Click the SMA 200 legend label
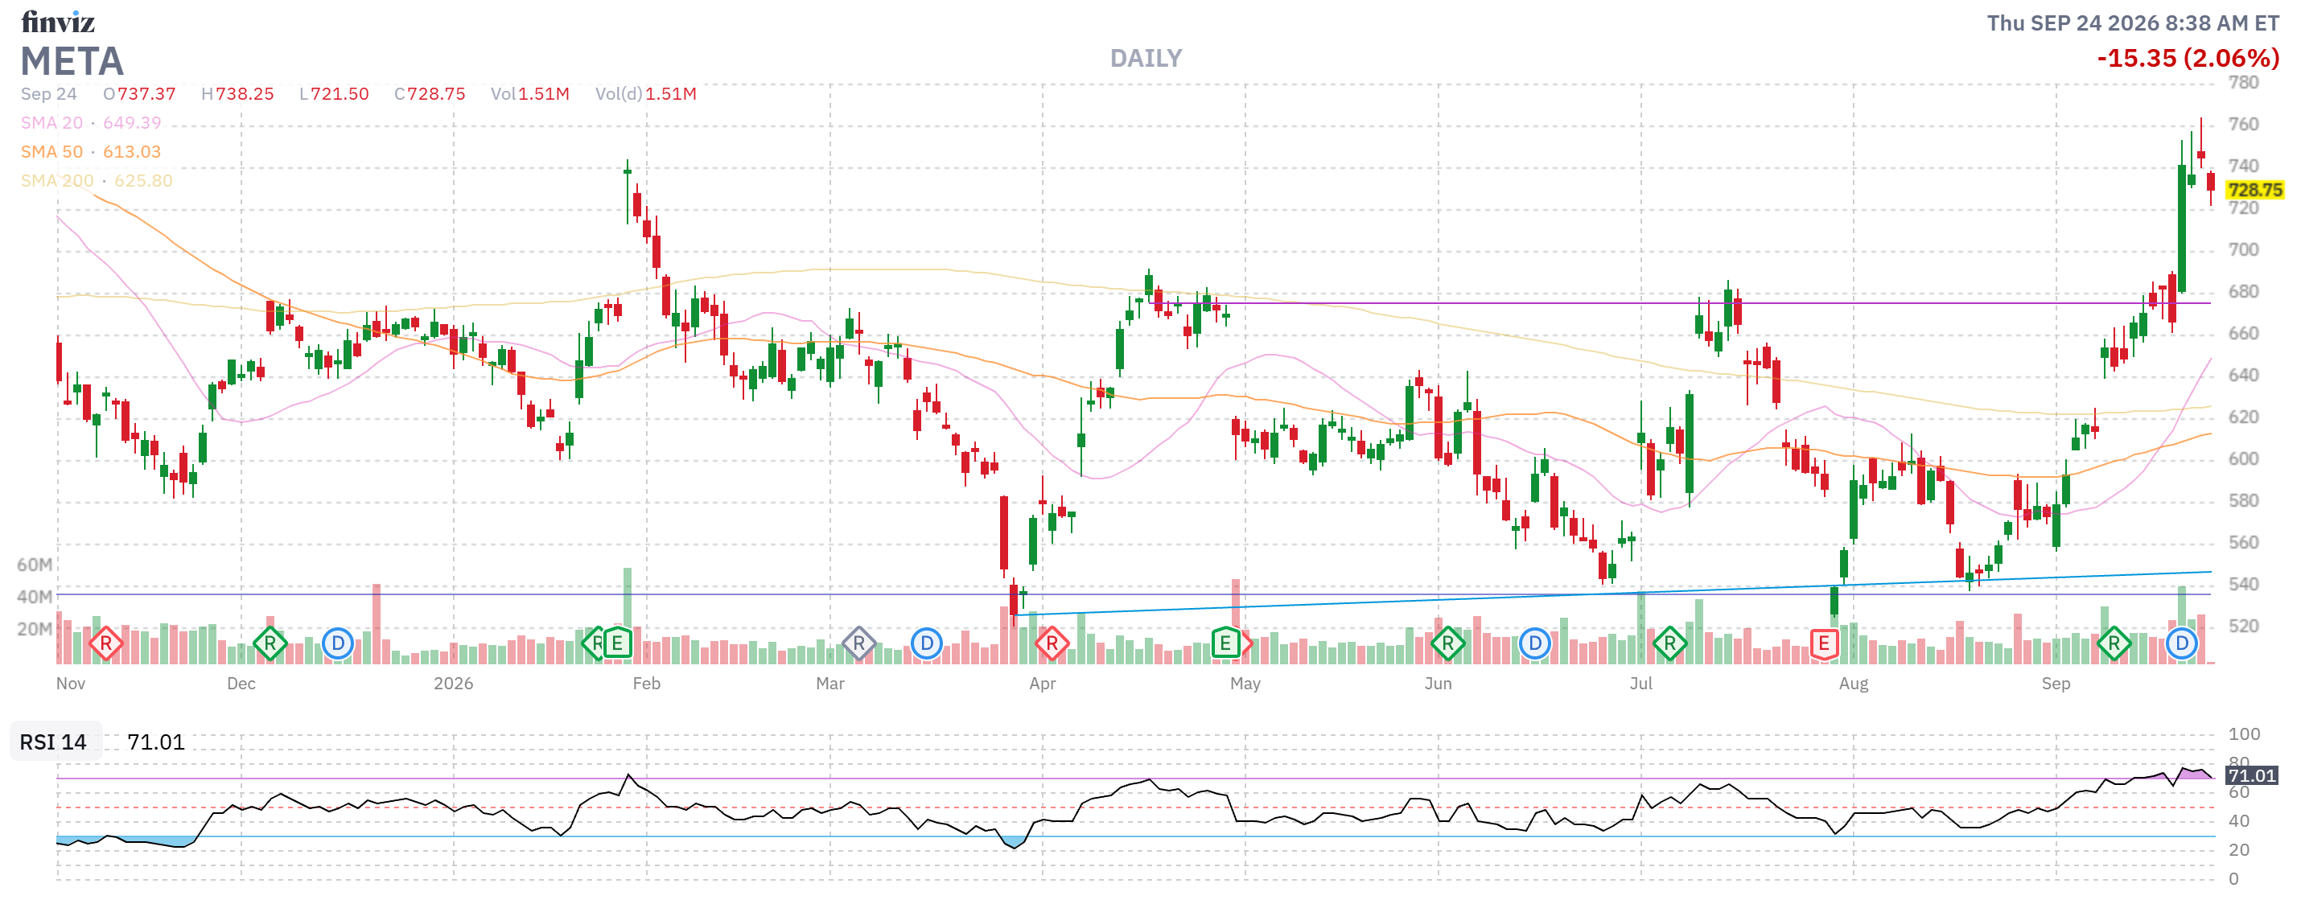Viewport: 2301px width, 904px height. tap(57, 180)
